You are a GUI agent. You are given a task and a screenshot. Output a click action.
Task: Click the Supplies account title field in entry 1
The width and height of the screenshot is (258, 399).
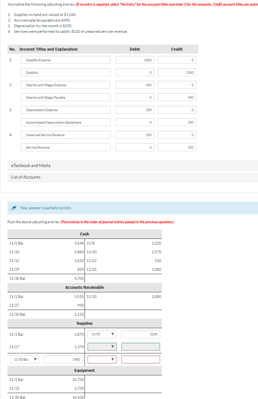point(65,72)
